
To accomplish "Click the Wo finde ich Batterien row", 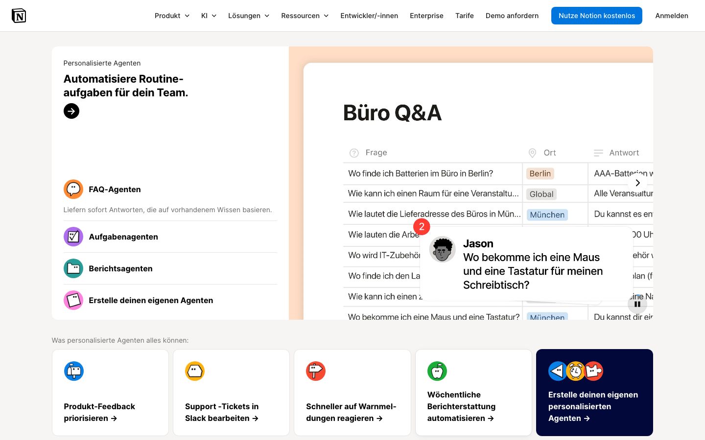I will pyautogui.click(x=498, y=174).
